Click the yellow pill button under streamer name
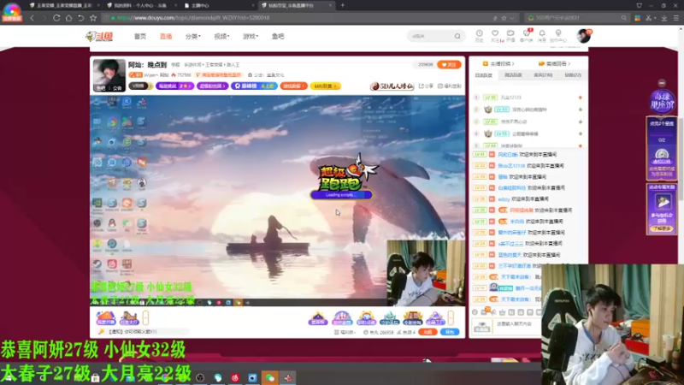This screenshot has height=385, width=684. [x=326, y=86]
